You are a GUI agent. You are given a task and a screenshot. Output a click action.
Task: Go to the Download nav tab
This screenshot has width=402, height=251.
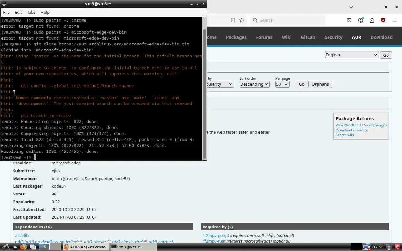coord(382,37)
